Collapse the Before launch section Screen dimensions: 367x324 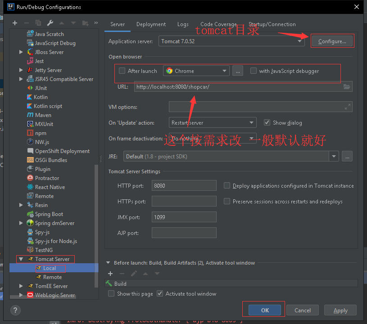(x=108, y=263)
